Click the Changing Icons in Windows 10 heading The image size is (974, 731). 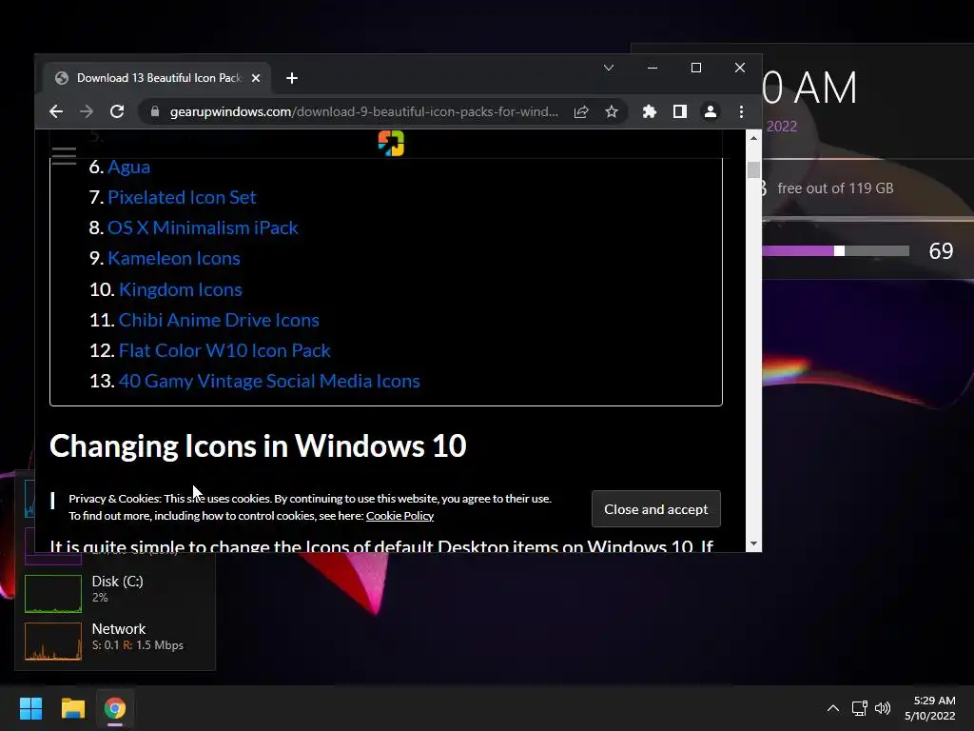pyautogui.click(x=258, y=445)
